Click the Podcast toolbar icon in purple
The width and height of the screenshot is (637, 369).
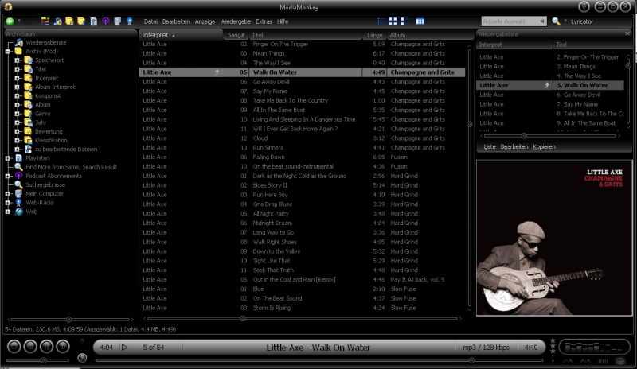pos(106,21)
